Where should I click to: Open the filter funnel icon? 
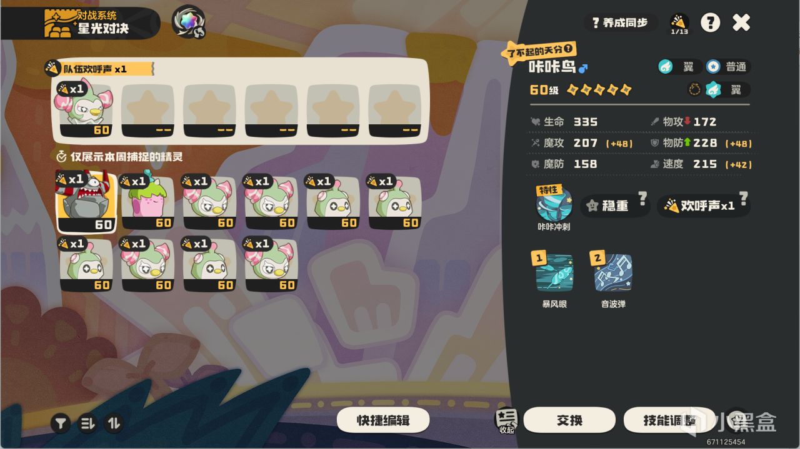pos(60,423)
